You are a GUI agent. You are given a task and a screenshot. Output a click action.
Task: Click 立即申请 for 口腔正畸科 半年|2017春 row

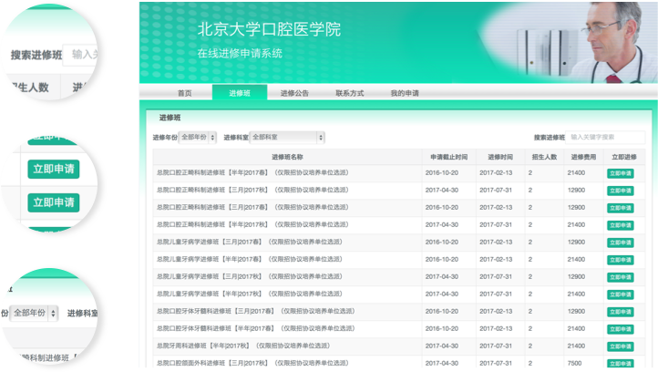621,173
